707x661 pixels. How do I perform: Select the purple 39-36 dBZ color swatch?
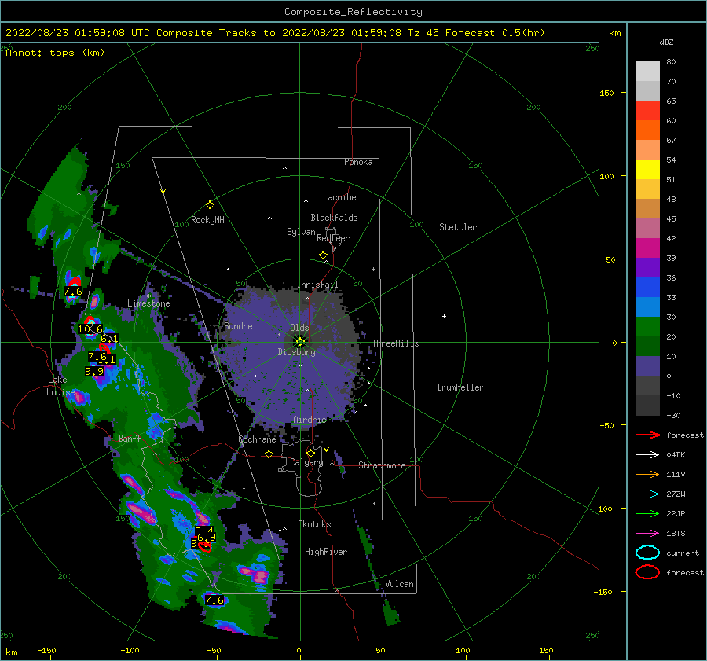click(647, 268)
